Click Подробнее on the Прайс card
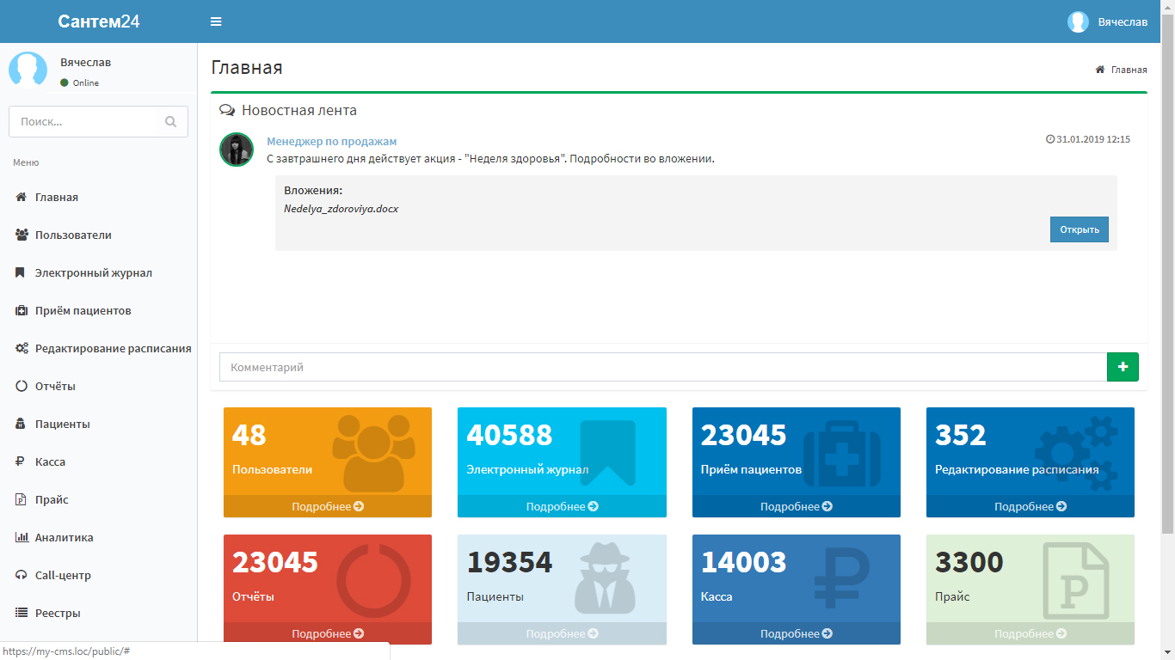1175x660 pixels. (1030, 633)
